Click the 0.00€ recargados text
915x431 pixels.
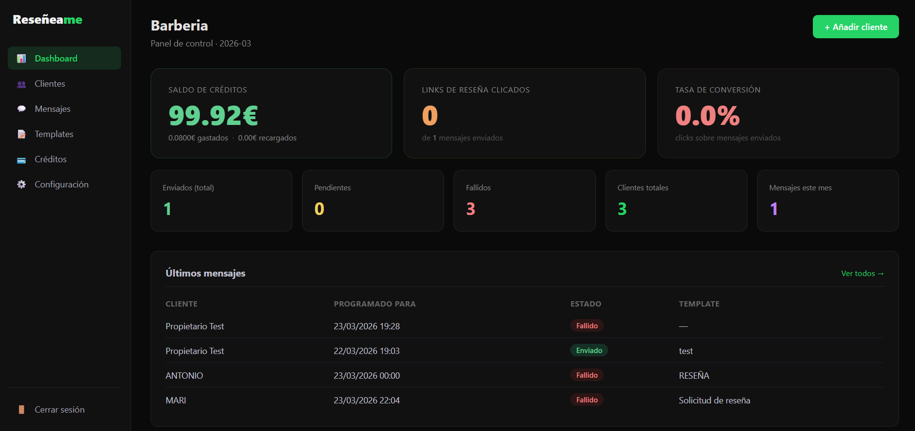pyautogui.click(x=267, y=138)
